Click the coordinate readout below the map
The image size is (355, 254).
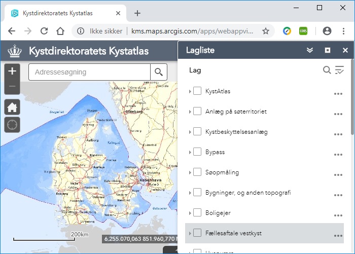pos(140,239)
